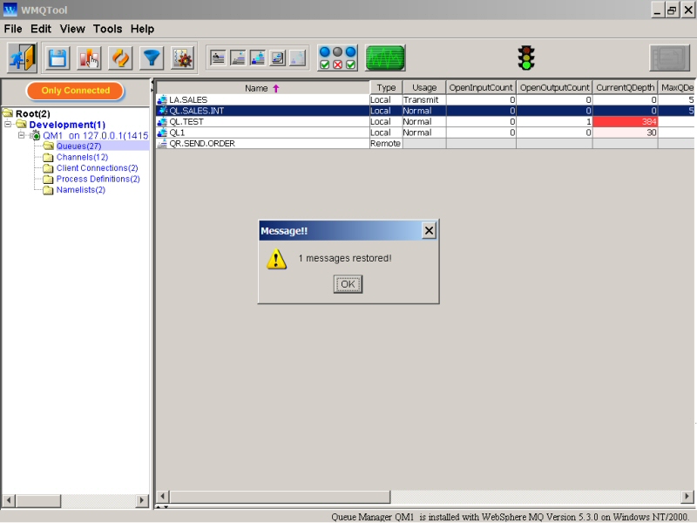Viewport: 697px width, 523px height.
Task: Open the View menu
Action: pyautogui.click(x=72, y=29)
